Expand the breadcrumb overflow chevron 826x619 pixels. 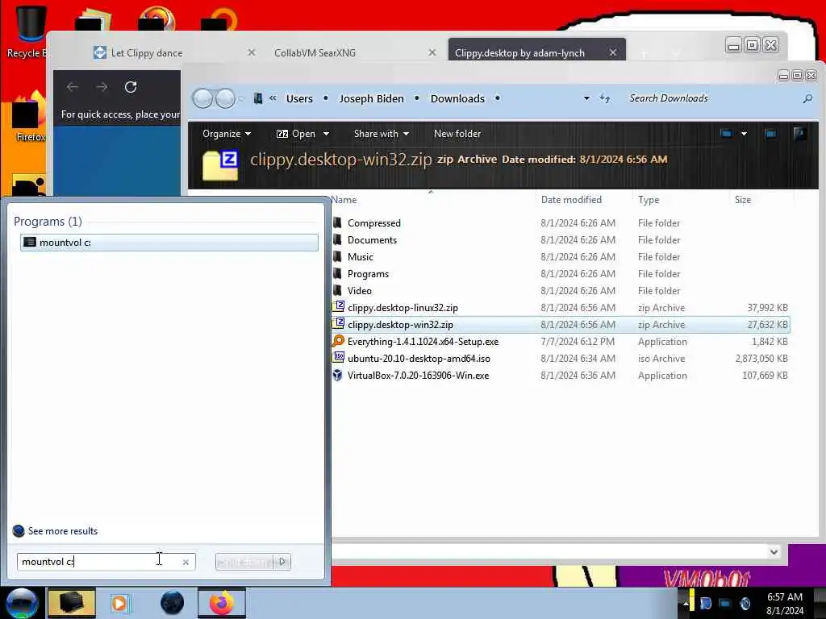point(273,98)
